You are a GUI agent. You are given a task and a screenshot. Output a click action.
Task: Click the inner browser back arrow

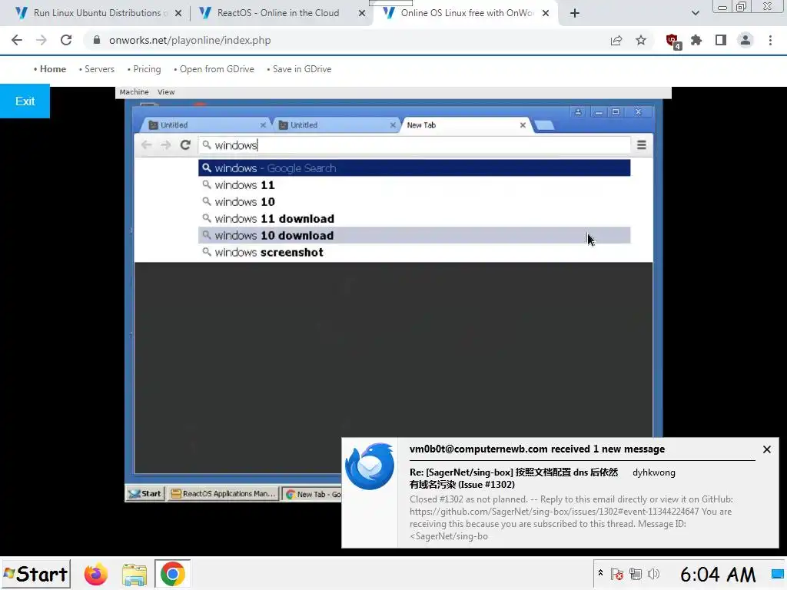(x=146, y=145)
